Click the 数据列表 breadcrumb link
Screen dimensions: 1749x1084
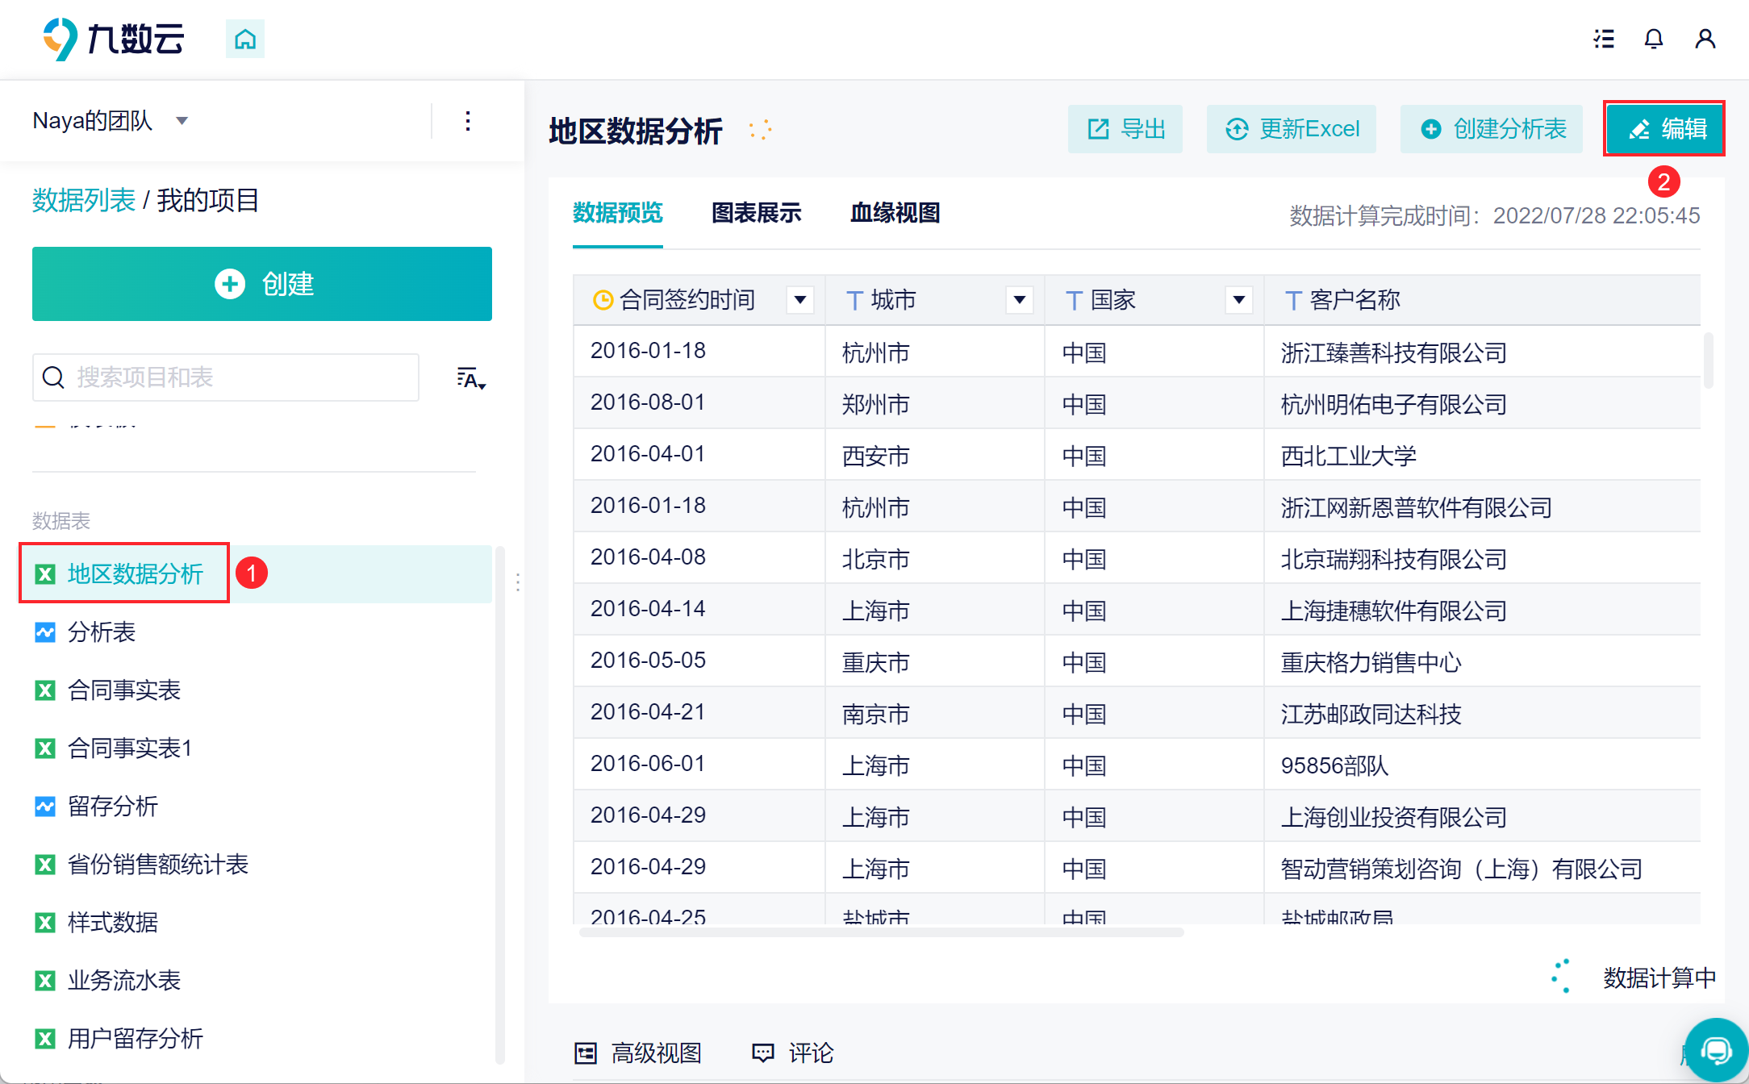(x=84, y=200)
